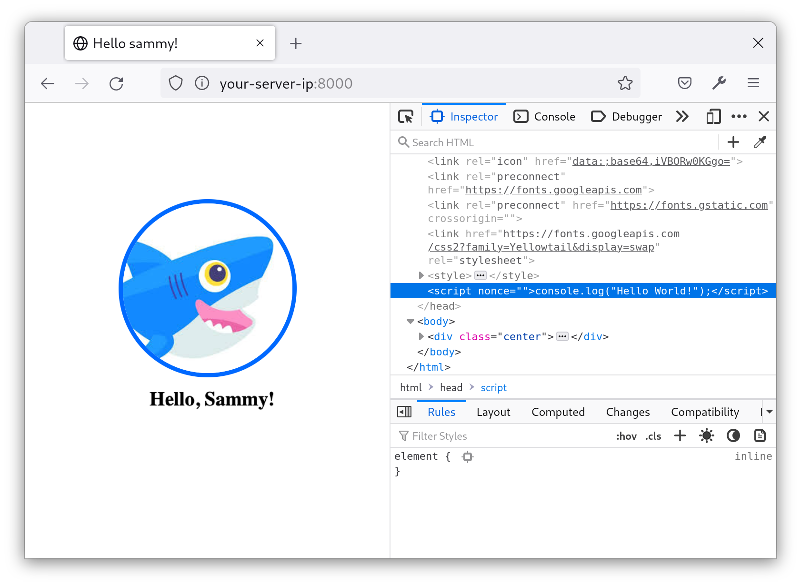Toggle light color scheme simulation

coord(707,435)
